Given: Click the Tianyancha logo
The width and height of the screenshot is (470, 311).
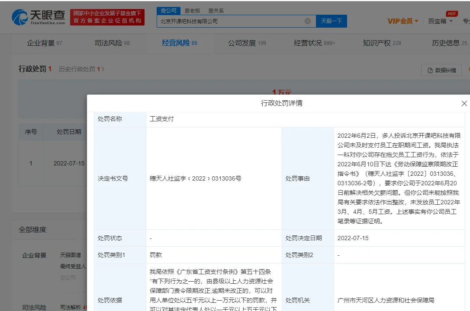Looking at the screenshot, I should coord(39,17).
